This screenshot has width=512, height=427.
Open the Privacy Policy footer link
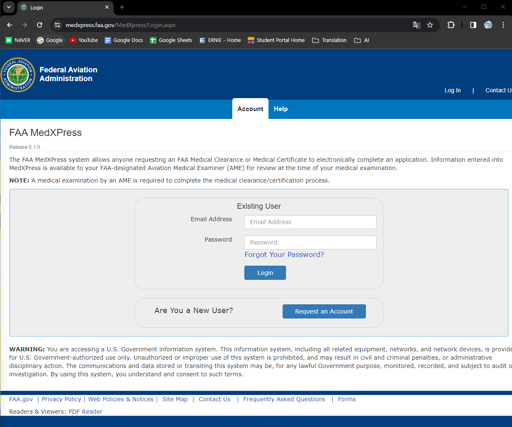point(62,399)
